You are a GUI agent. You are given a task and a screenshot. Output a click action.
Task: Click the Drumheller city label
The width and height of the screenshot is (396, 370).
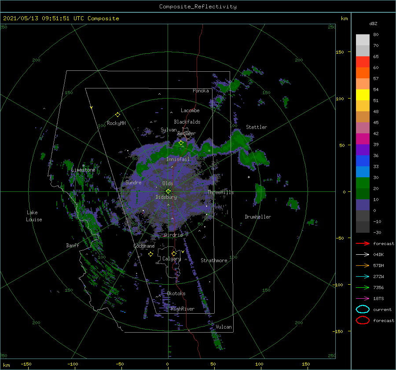[258, 217]
